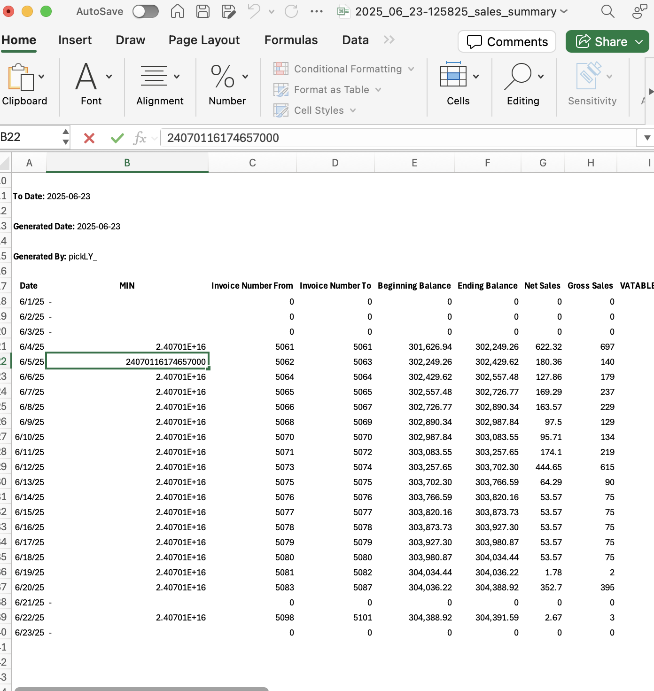Screen dimensions: 654x691
Task: Click the Save floppy disk icon
Action: [203, 11]
